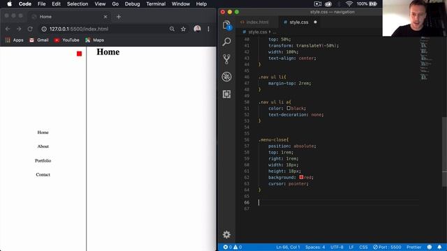447x251 pixels.
Task: Open the YouTube bookmark
Action: (67, 40)
